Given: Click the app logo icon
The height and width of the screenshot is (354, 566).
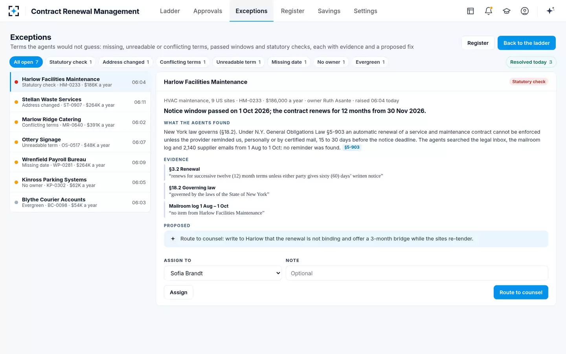Looking at the screenshot, I should pyautogui.click(x=14, y=11).
